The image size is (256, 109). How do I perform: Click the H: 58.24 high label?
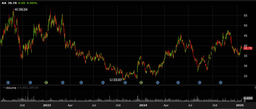21,9
